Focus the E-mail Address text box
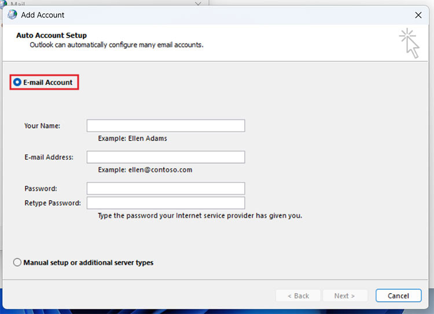 click(166, 157)
